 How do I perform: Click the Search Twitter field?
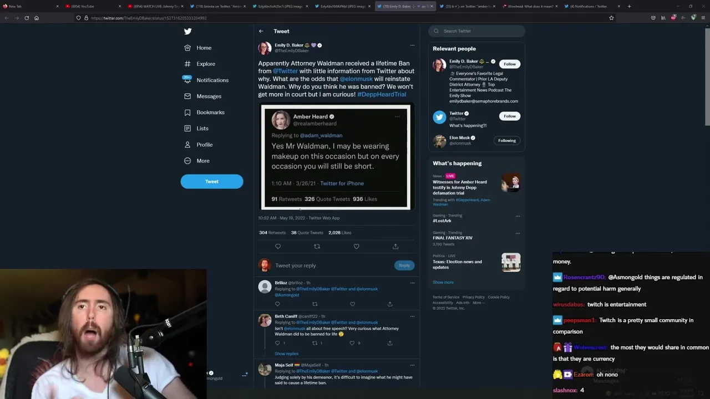(476, 31)
